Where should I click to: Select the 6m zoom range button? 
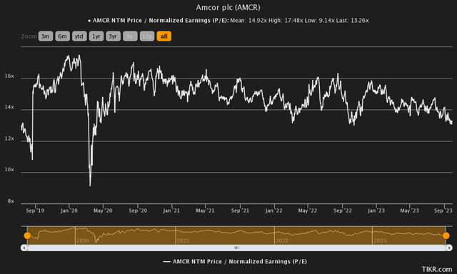coord(62,36)
